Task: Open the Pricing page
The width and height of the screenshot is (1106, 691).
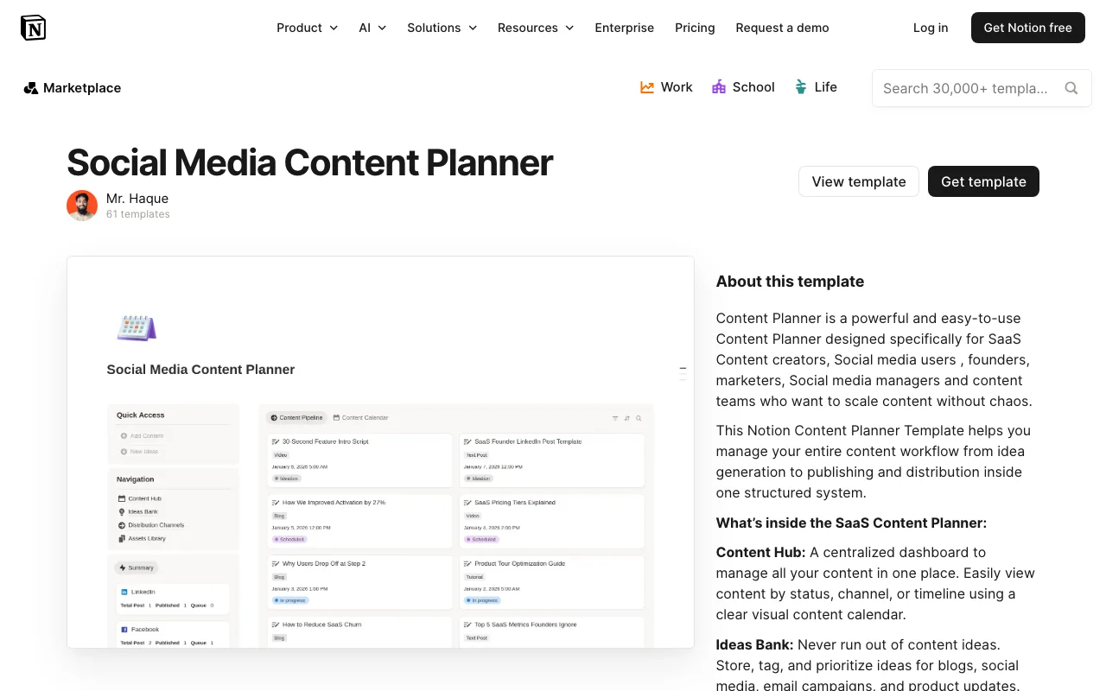Action: click(x=695, y=28)
